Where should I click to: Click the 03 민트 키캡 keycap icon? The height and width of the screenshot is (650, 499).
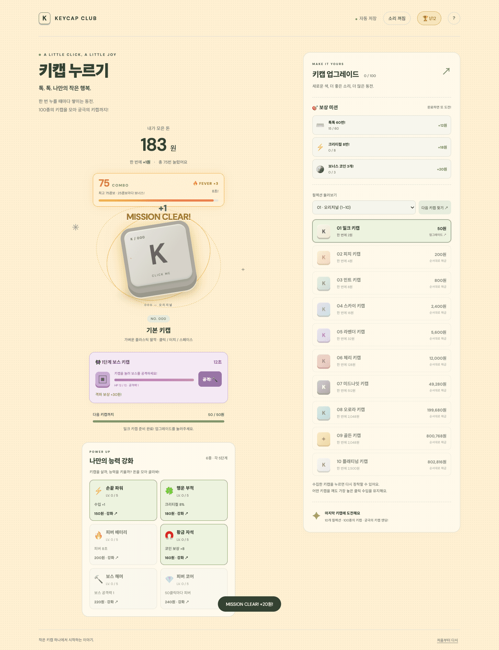[324, 283]
